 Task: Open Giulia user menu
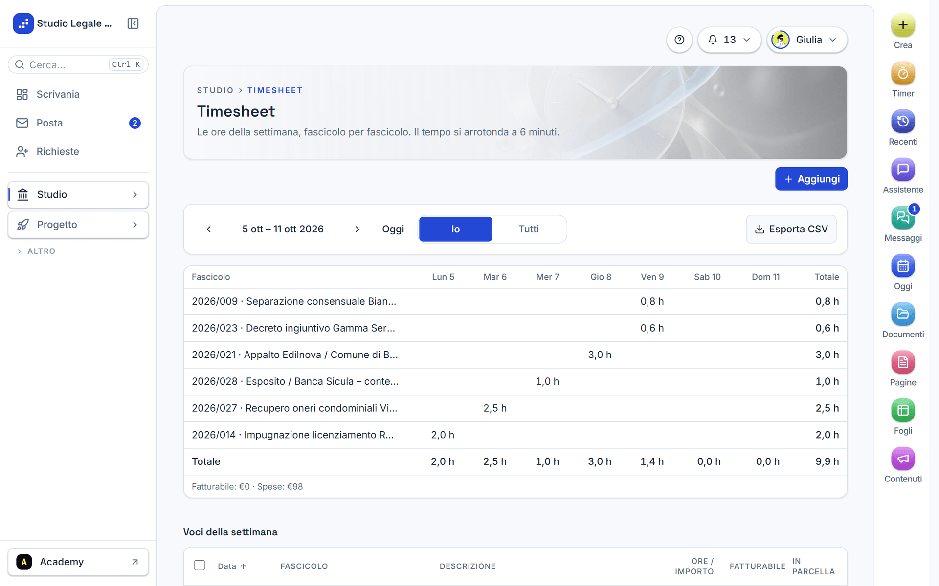pos(806,40)
